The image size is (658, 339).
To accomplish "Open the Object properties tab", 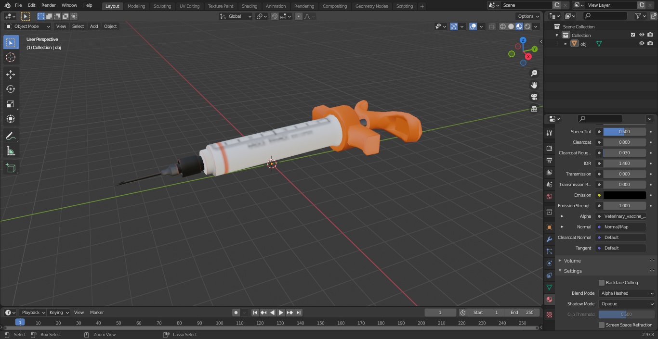I will (549, 227).
